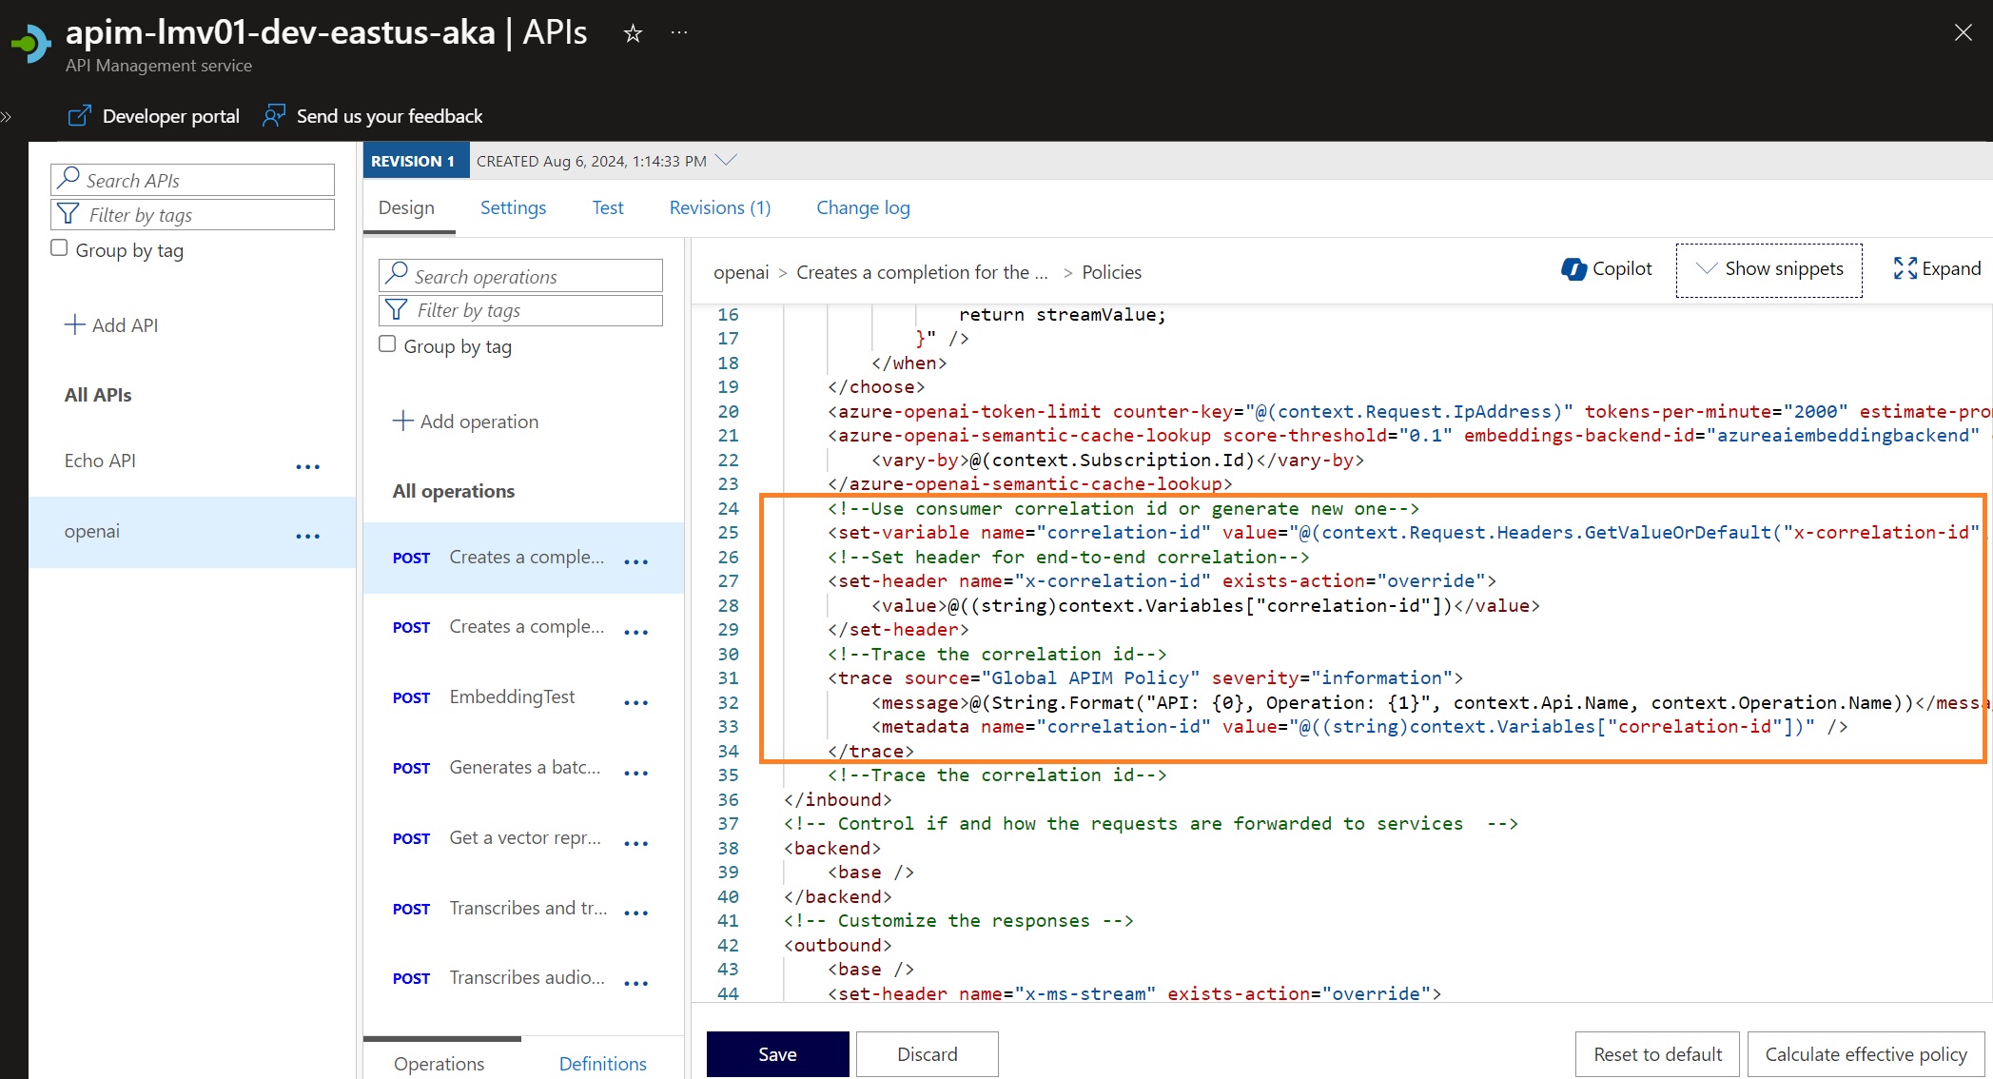Screen dimensions: 1993x1079
Task: Expand the revision dropdown chevron
Action: (726, 160)
